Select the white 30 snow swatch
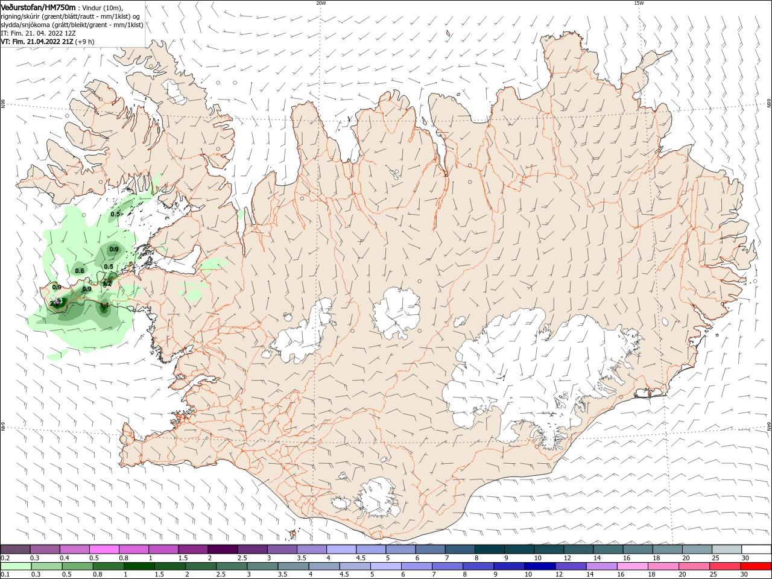772x579 pixels. point(756,549)
